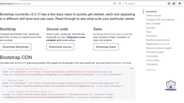This screenshot has width=184, height=103.
Task: Open Examples sidebar item
Action: pyautogui.click(x=151, y=28)
